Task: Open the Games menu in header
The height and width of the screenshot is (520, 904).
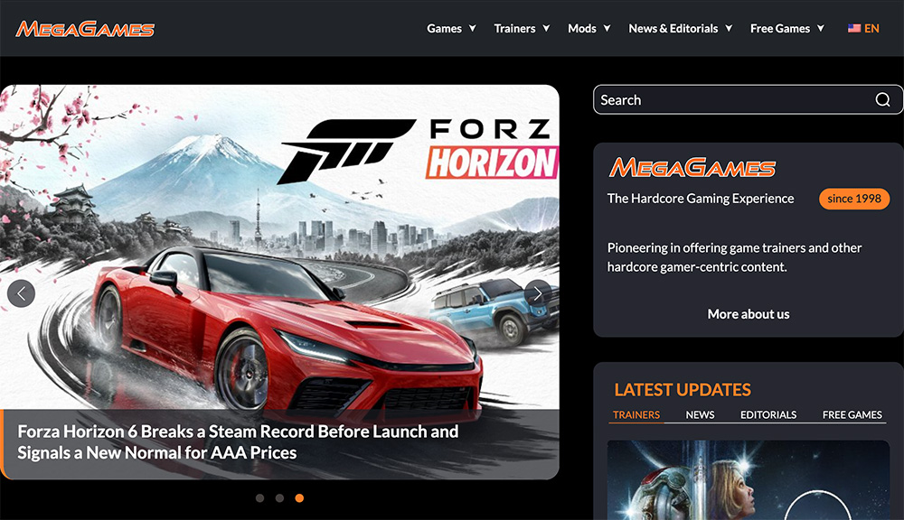Action: click(444, 28)
